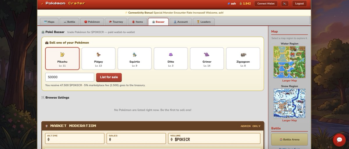Switch to the Battle tab
The width and height of the screenshot is (349, 149).
[69, 22]
